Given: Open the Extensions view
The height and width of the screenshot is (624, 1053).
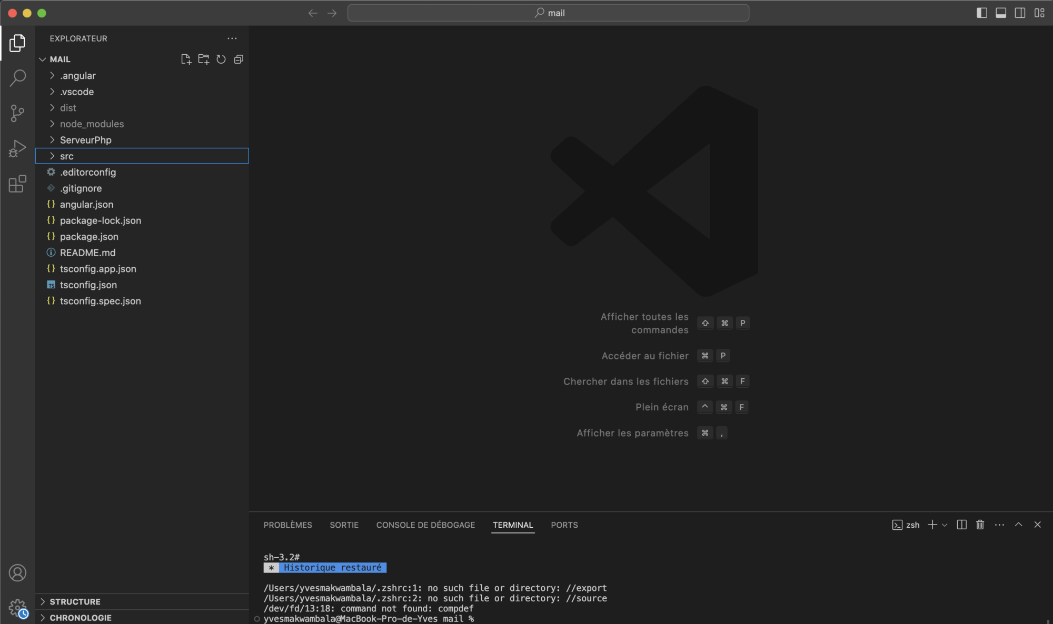Looking at the screenshot, I should pyautogui.click(x=17, y=184).
